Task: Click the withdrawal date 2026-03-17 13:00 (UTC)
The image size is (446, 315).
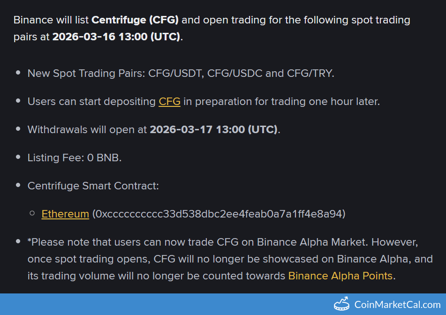Action: click(x=213, y=130)
